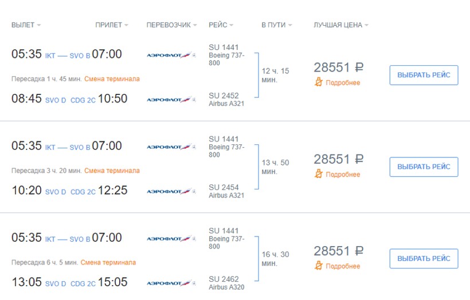
Task: Sort by Лучшая цена best price
Action: pos(340,25)
